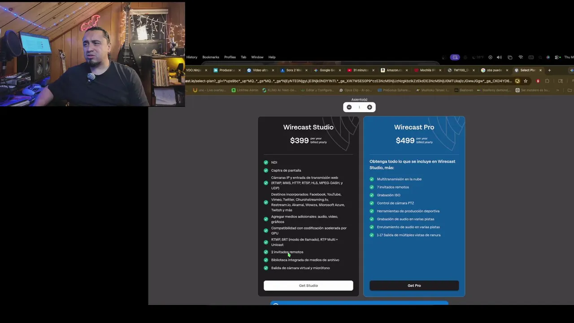Click the Biblioteca integrada de medios text

click(x=305, y=260)
